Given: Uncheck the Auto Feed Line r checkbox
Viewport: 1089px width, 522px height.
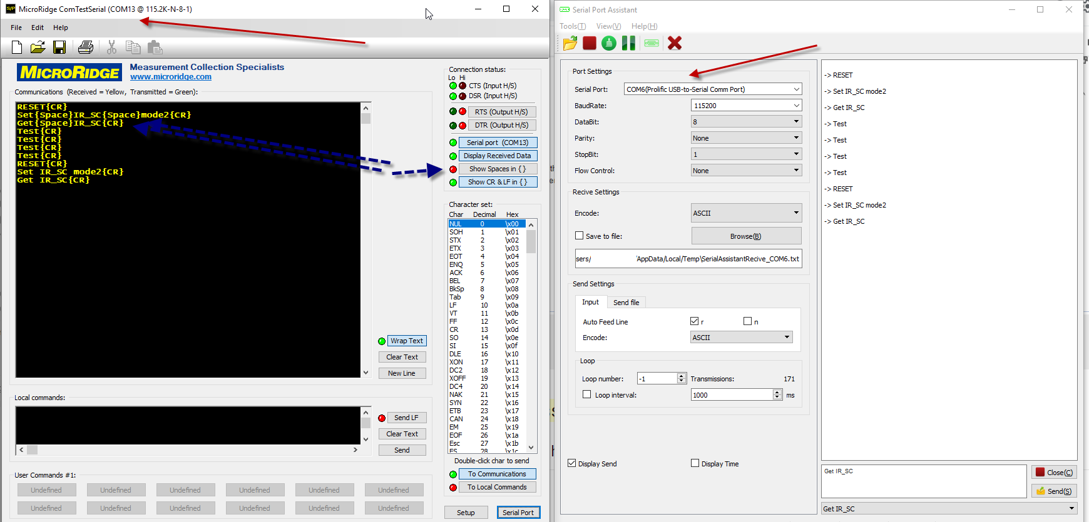Looking at the screenshot, I should coord(694,321).
